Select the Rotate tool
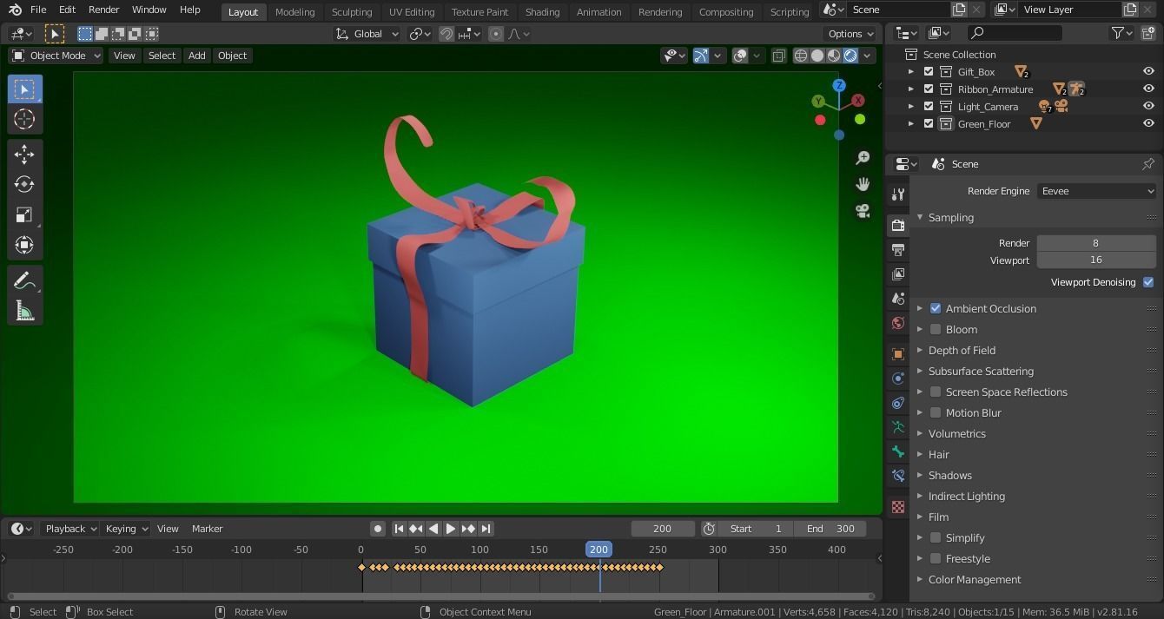This screenshot has height=619, width=1164. coord(24,184)
